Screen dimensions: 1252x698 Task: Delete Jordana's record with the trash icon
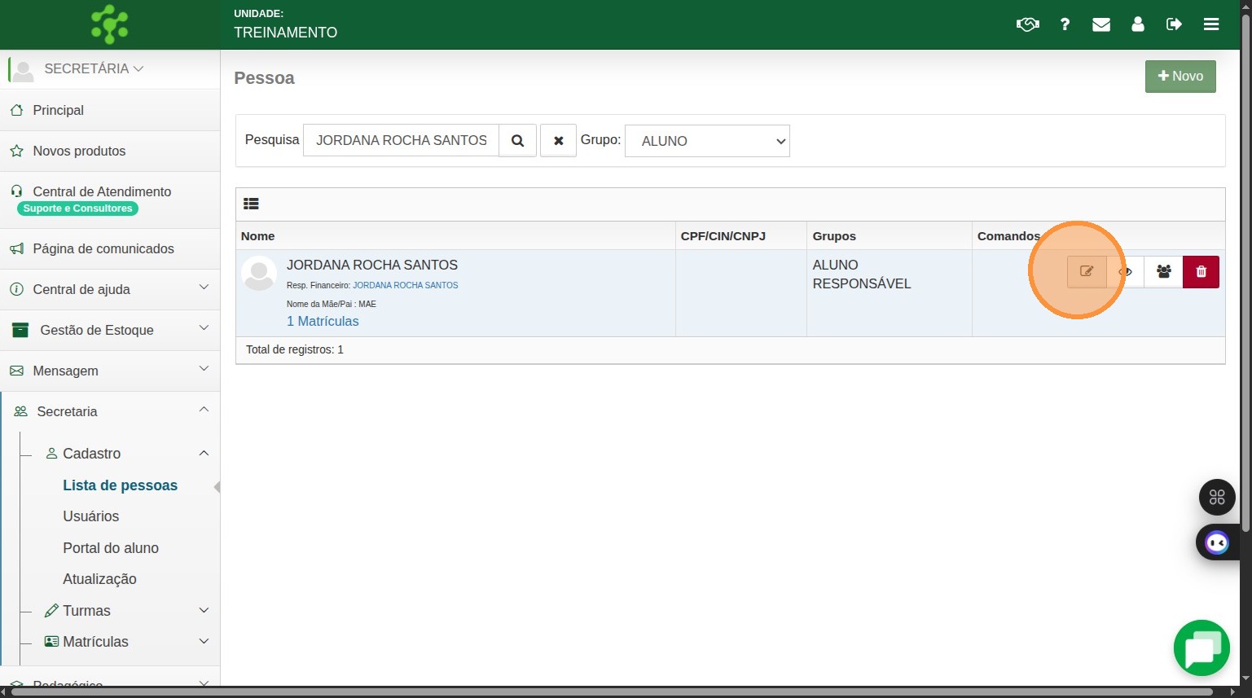1201,272
